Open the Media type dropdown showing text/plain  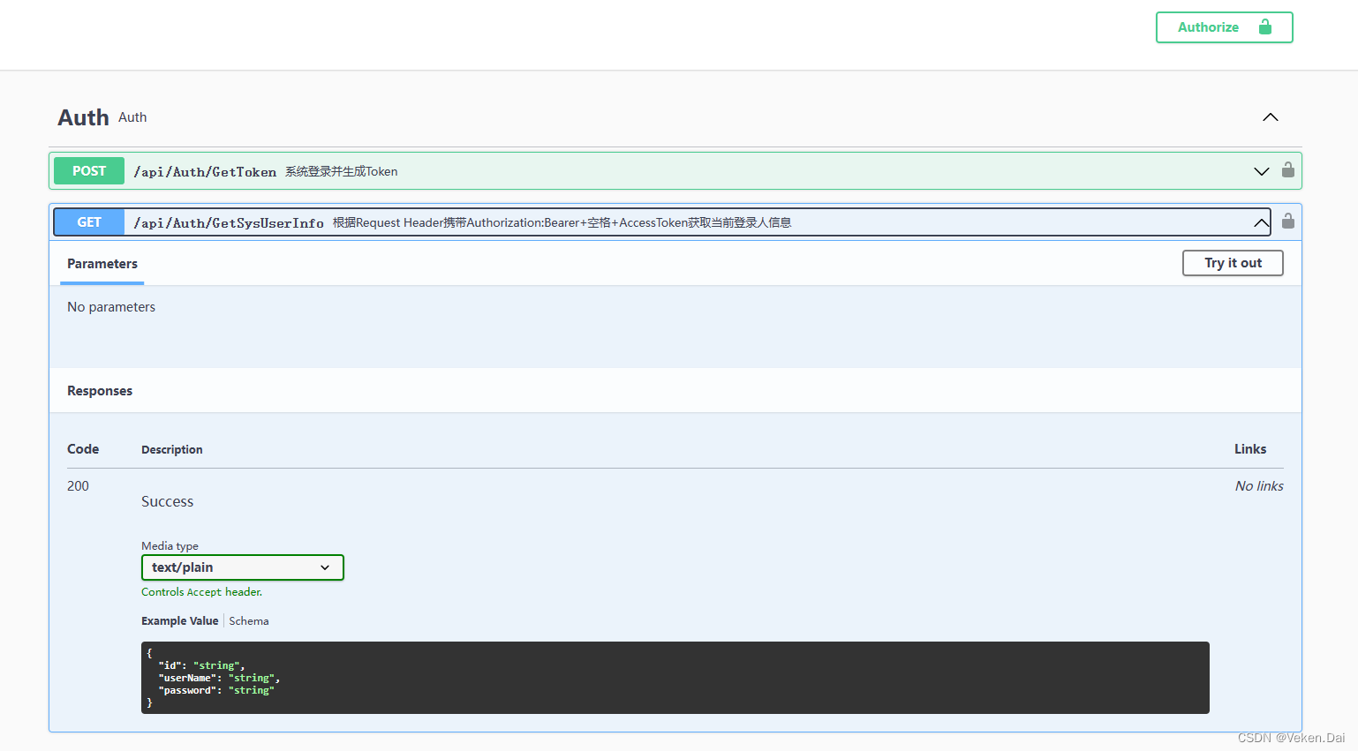pyautogui.click(x=242, y=567)
